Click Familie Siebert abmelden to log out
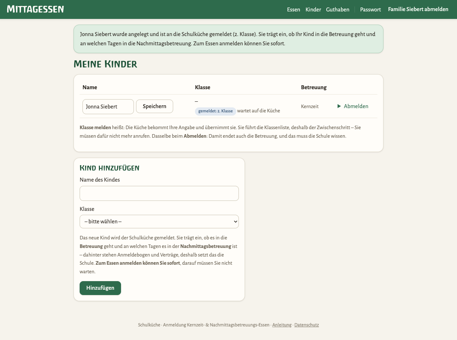The height and width of the screenshot is (340, 457). 418,9
